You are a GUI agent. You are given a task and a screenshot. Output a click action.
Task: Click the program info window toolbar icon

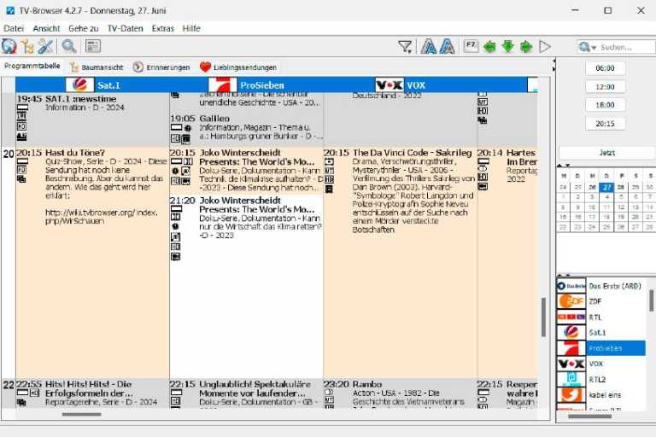93,46
